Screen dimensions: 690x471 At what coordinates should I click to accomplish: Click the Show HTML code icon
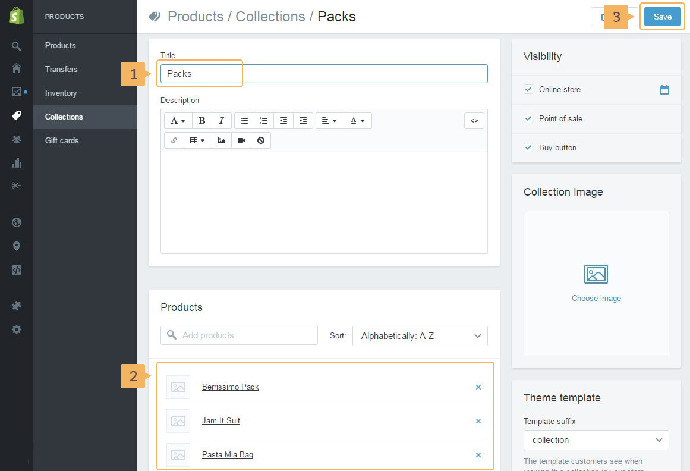[474, 121]
